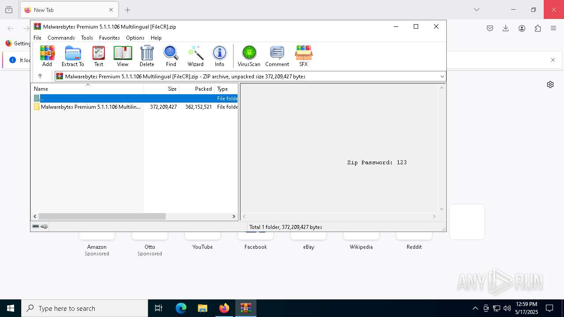Open the File menu
564x317 pixels.
37,38
